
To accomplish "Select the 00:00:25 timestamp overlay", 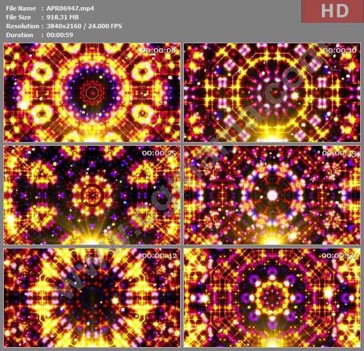I will (159, 153).
